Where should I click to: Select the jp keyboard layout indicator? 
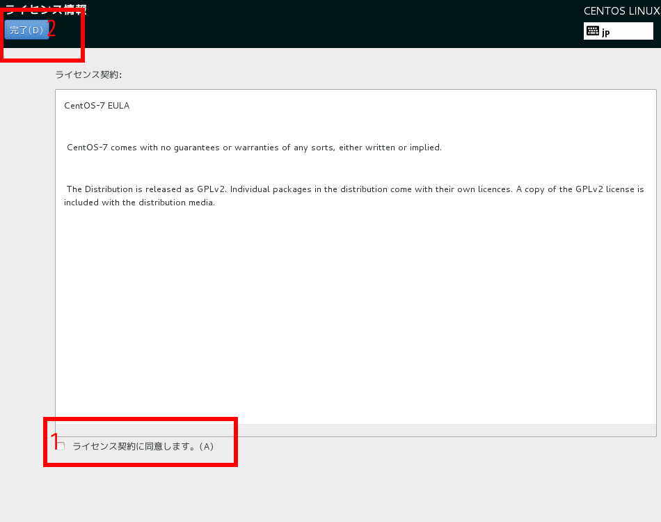click(606, 32)
